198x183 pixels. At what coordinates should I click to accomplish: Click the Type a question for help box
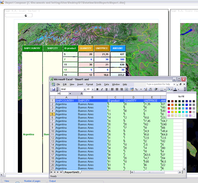[160, 84]
